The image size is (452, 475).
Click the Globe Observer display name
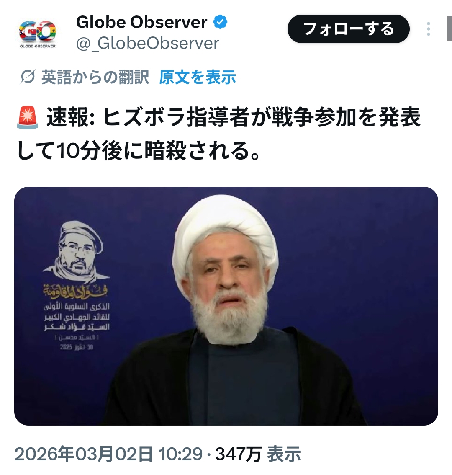(142, 22)
